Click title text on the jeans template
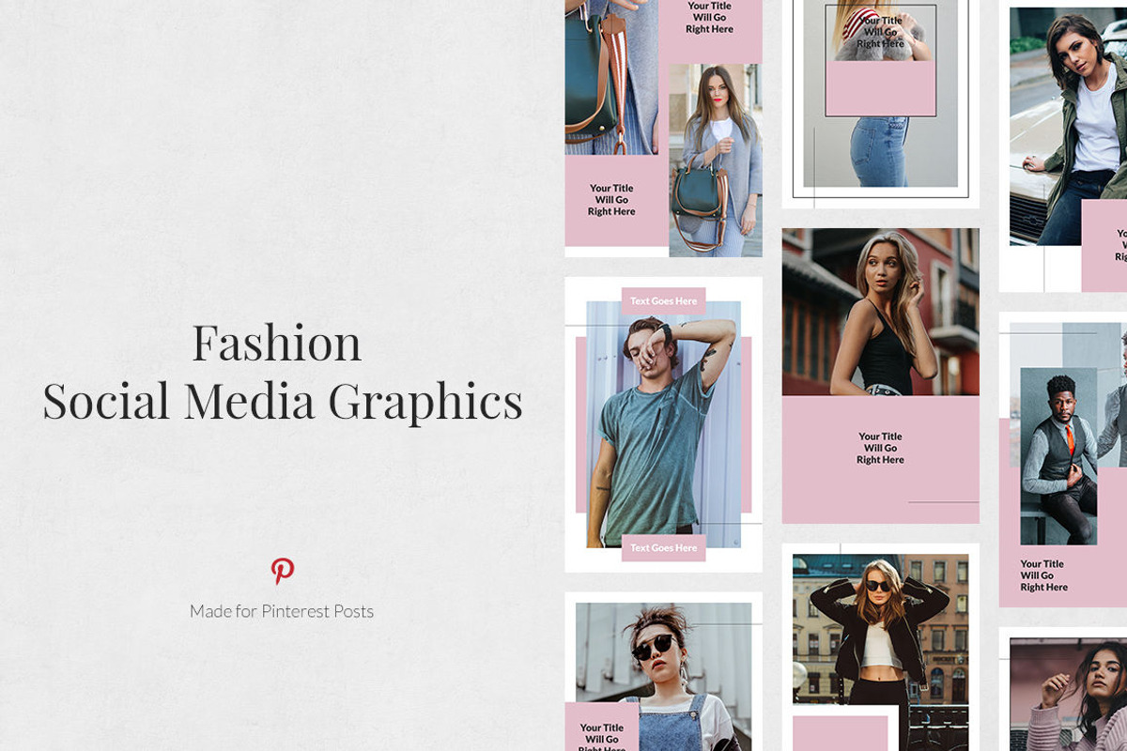 click(x=880, y=32)
